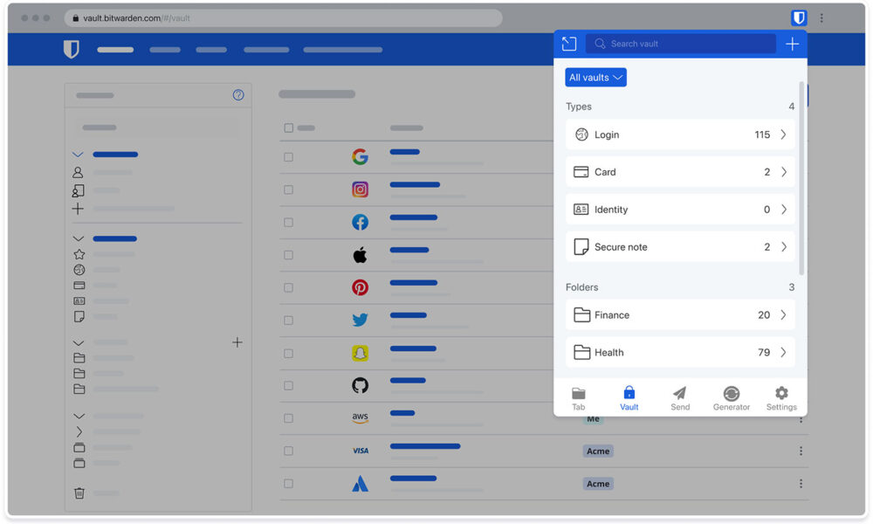873x524 pixels.
Task: Select the Card filter icon in sidebar
Action: (x=79, y=285)
